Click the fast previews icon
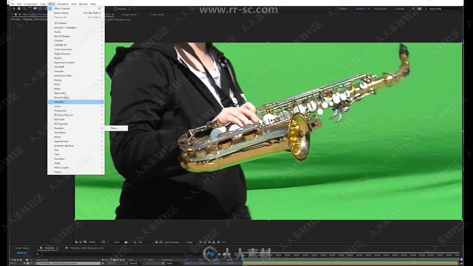 pos(205,242)
